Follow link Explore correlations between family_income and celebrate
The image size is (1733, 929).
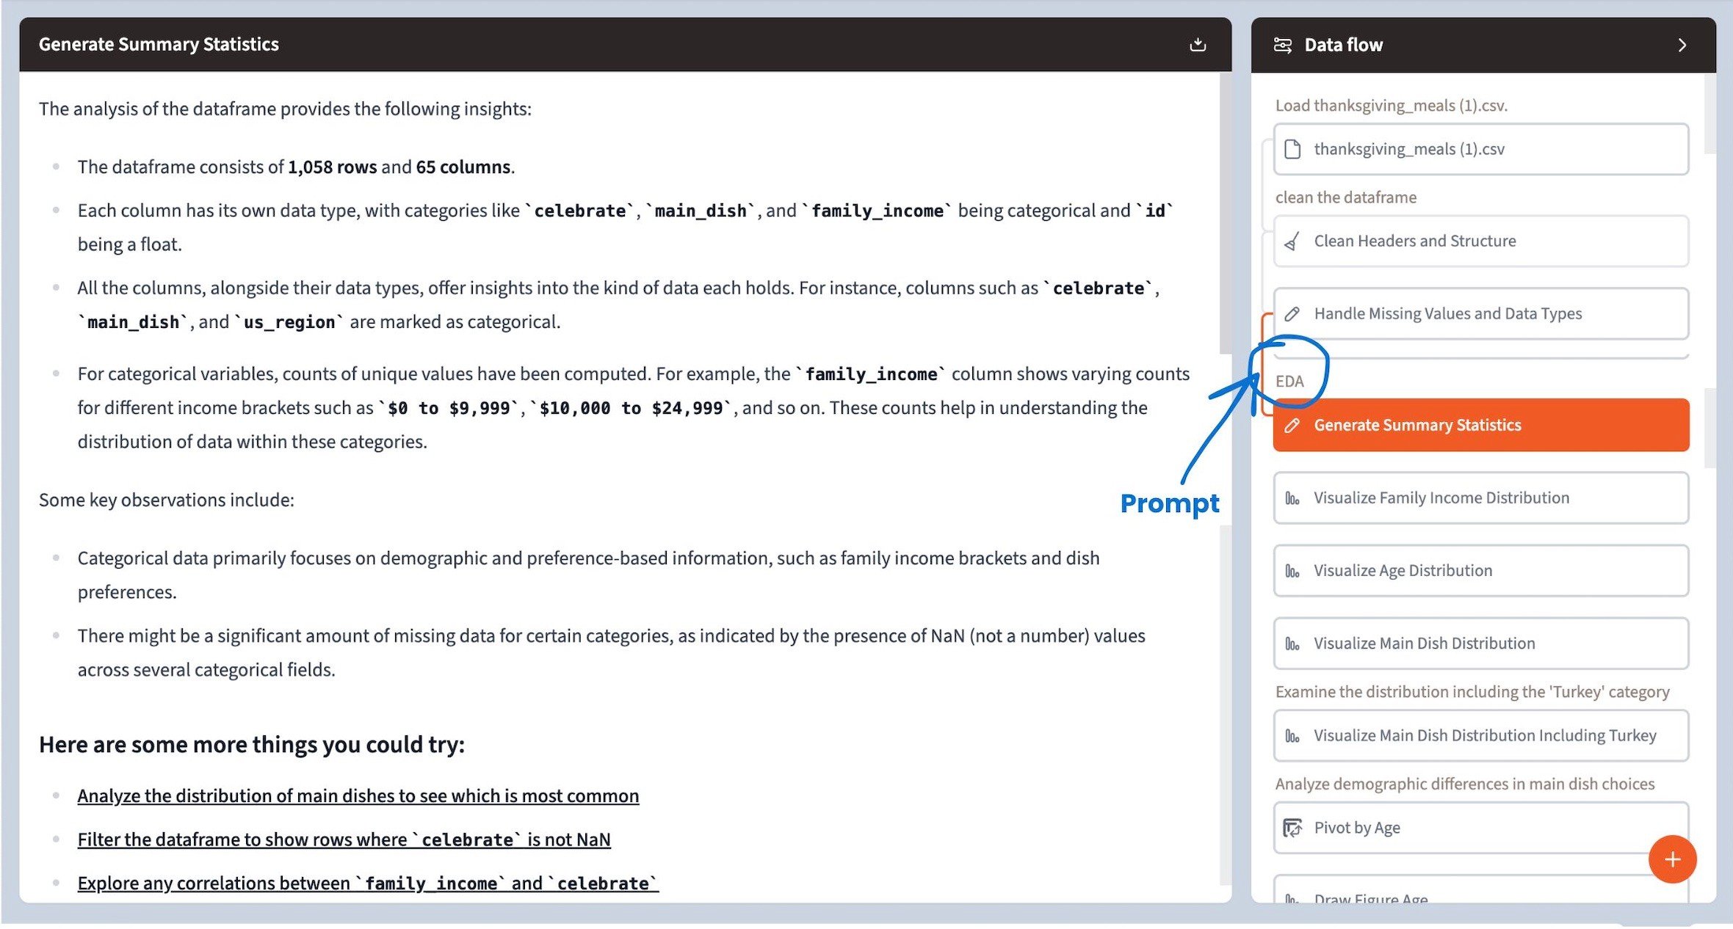click(368, 884)
